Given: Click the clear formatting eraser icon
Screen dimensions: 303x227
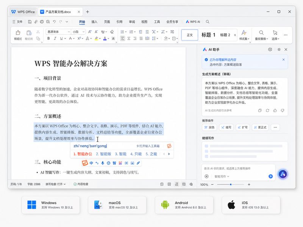Looking at the screenshot, I should tap(112, 32).
